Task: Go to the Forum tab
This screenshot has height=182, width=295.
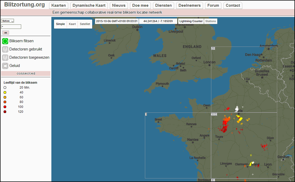Action: coord(213,5)
